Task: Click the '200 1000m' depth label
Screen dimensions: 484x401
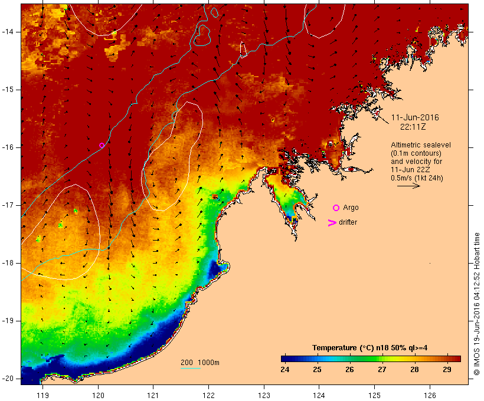Action: tap(200, 363)
